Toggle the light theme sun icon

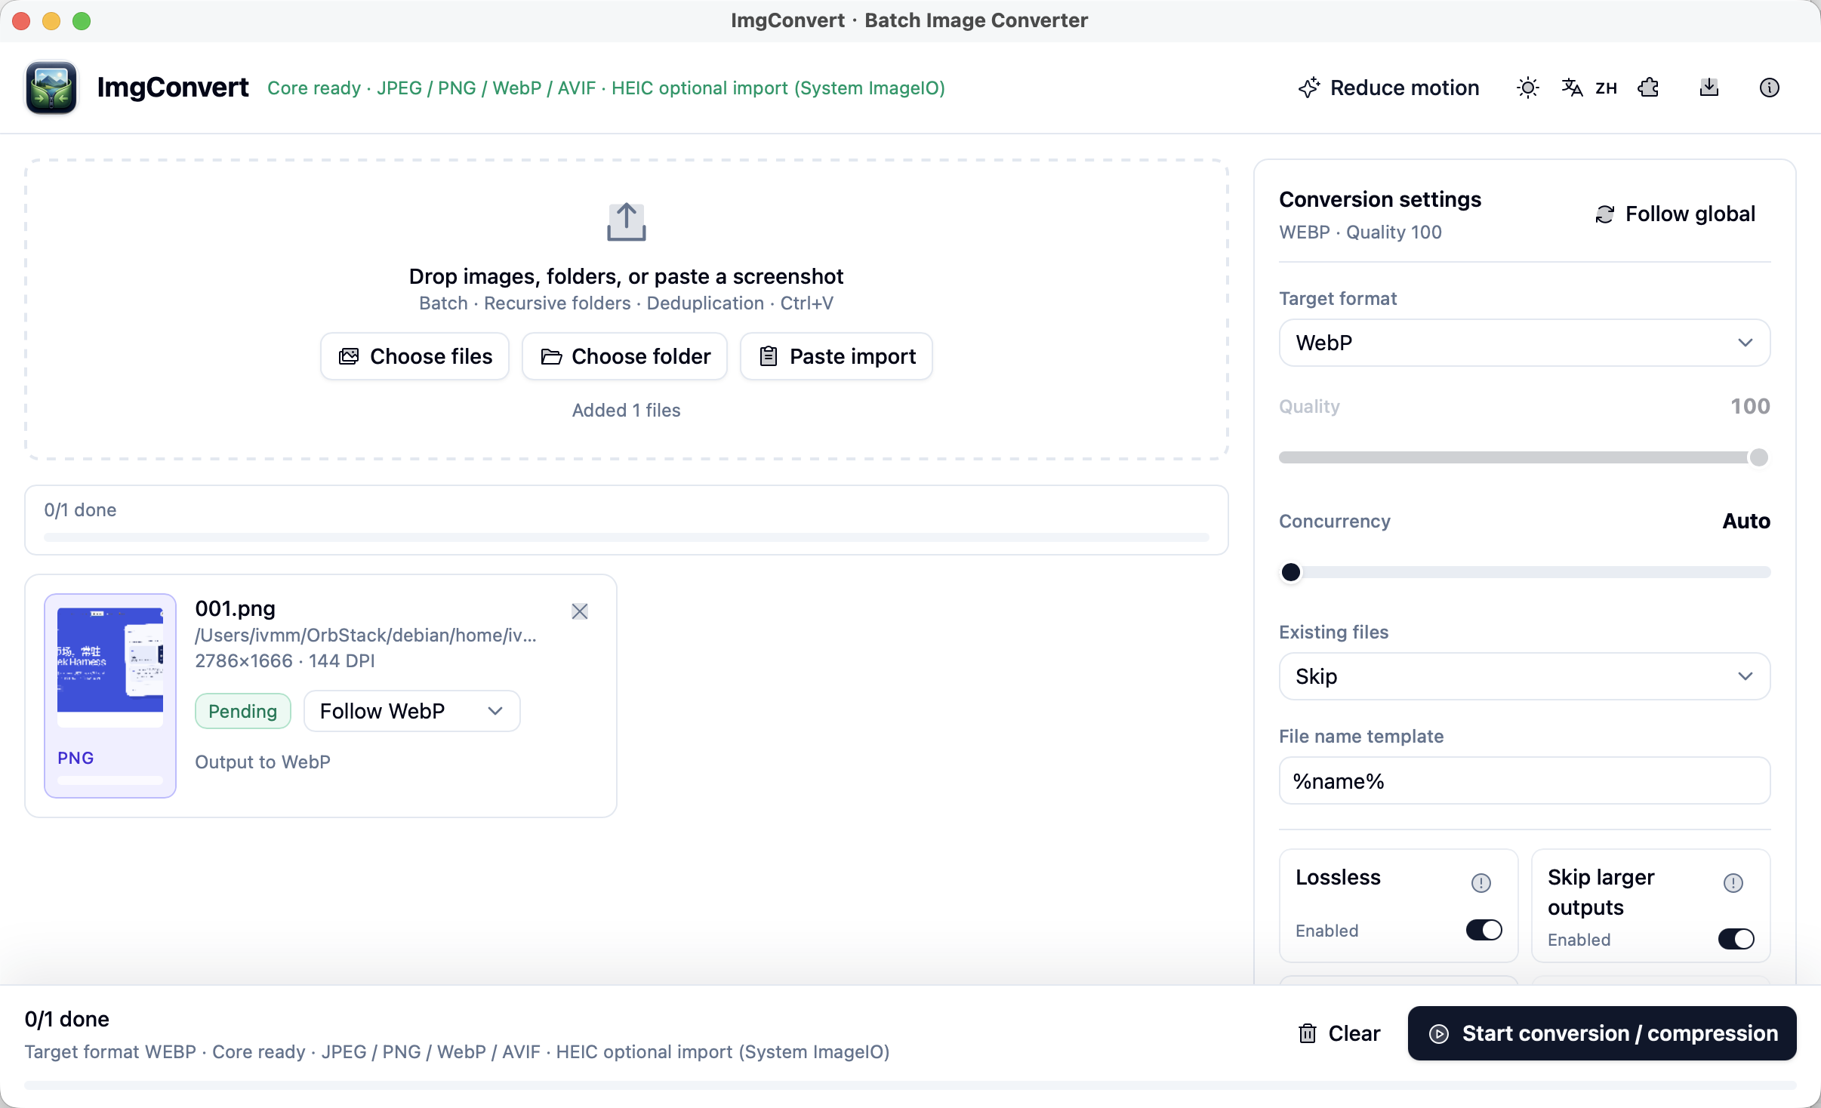[x=1527, y=88]
